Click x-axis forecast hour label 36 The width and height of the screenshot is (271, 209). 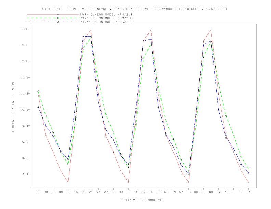click(x=128, y=192)
